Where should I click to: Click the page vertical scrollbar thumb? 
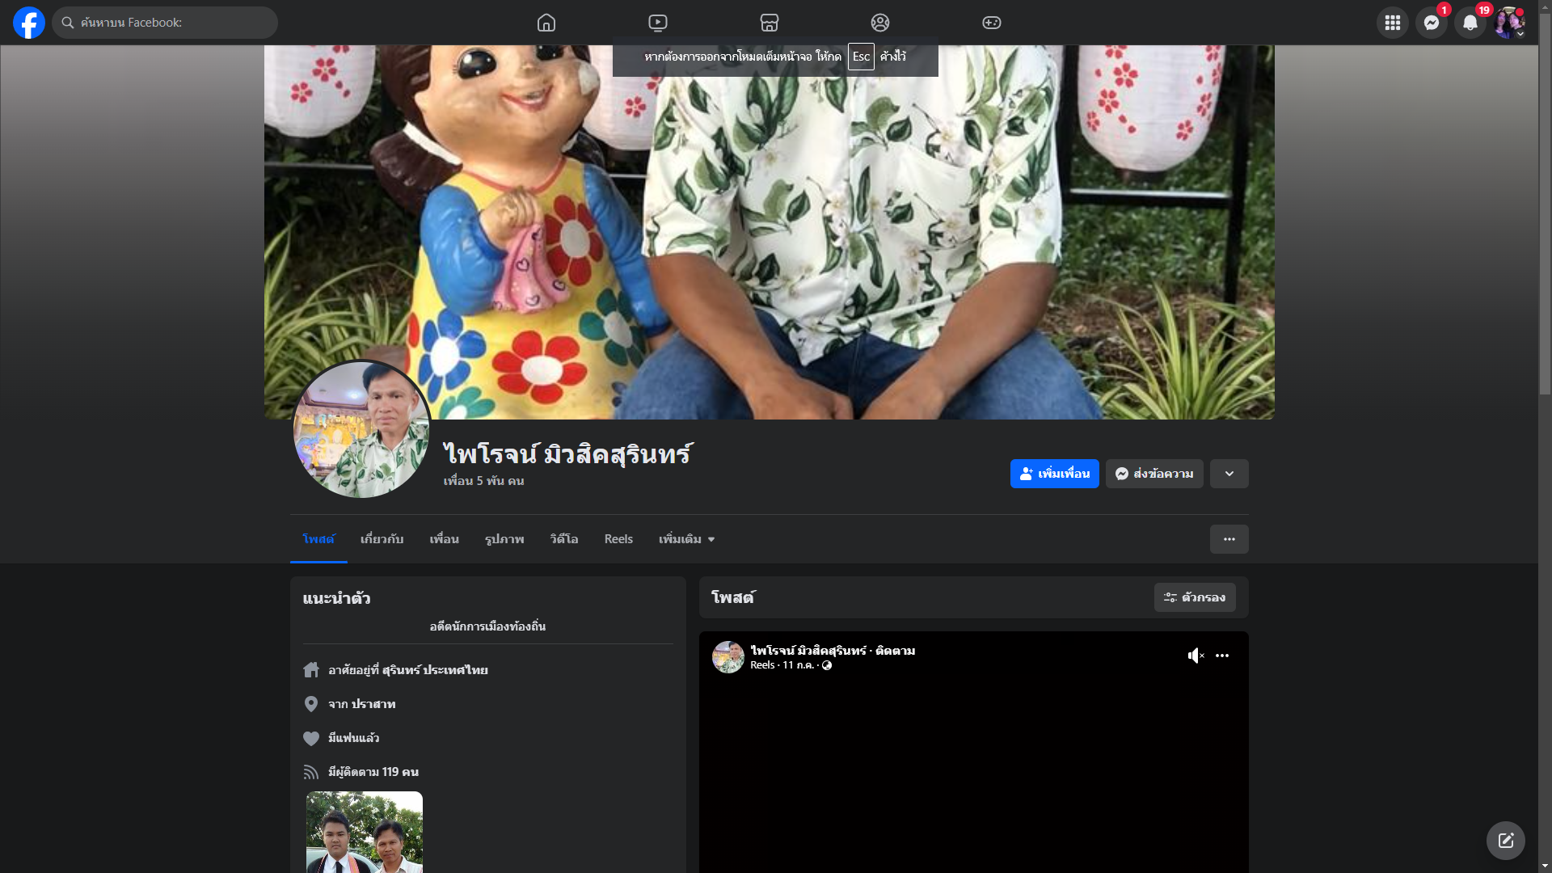(x=1545, y=202)
